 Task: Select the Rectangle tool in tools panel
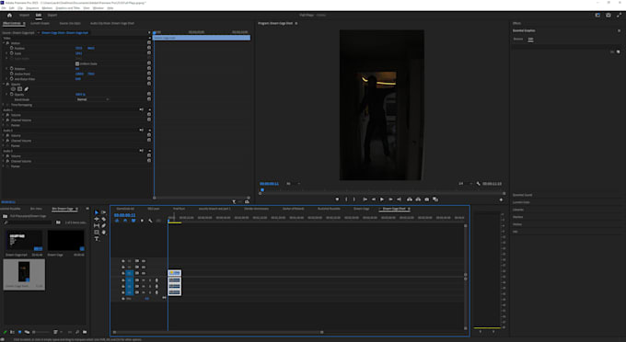point(97,232)
